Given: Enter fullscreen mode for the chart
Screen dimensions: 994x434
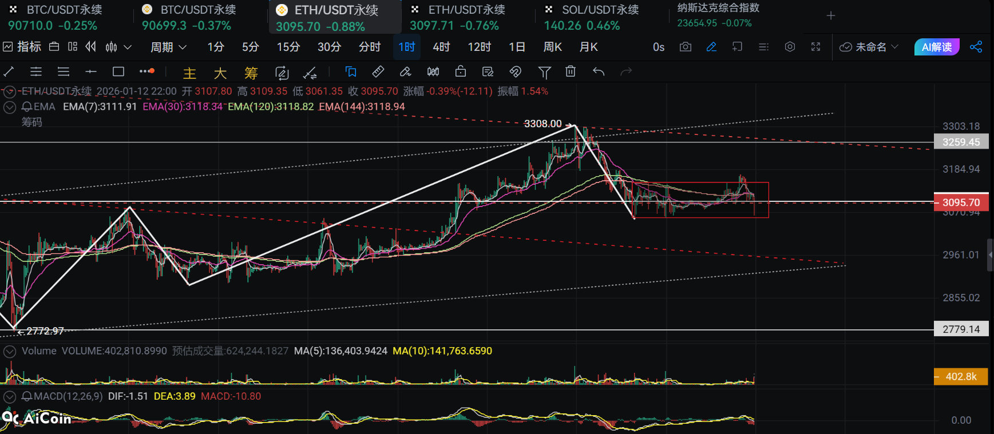Looking at the screenshot, I should (x=816, y=47).
